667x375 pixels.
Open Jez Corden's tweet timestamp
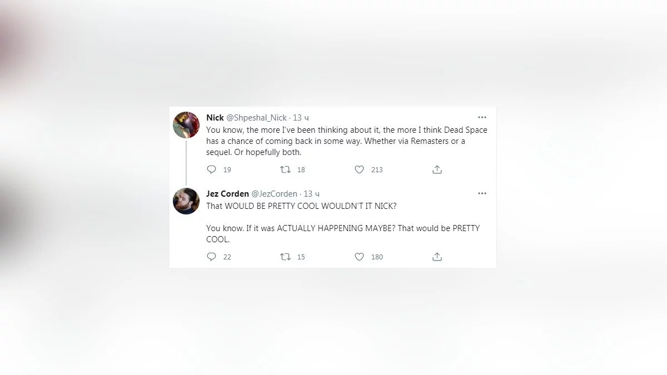tap(312, 194)
